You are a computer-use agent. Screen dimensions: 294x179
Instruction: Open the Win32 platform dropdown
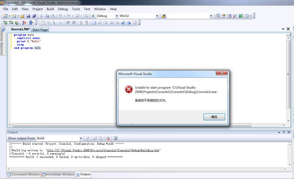[x=157, y=16]
